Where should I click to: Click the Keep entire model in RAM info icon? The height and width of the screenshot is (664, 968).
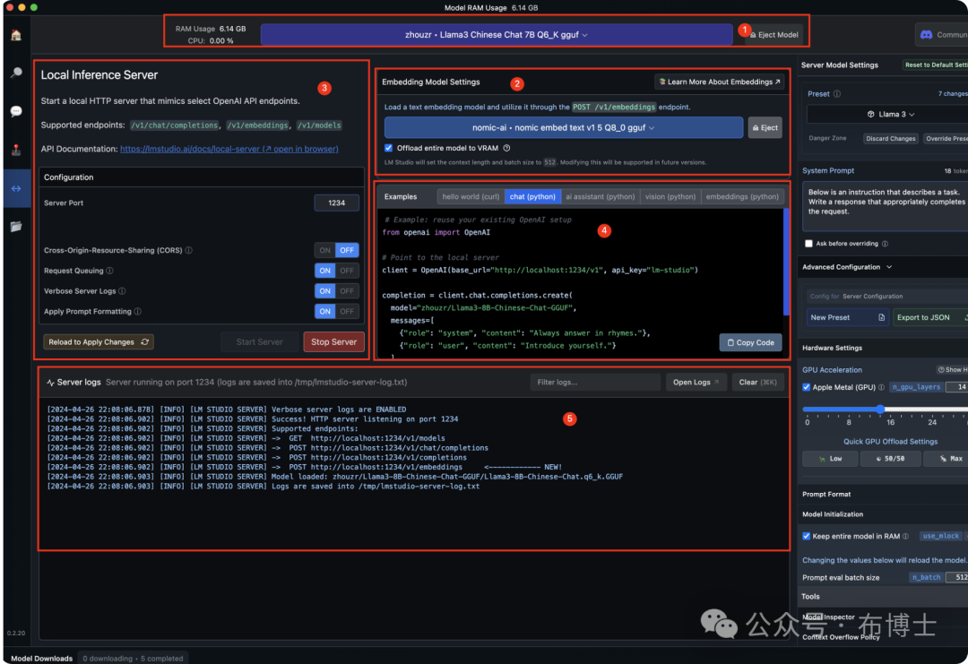point(905,536)
